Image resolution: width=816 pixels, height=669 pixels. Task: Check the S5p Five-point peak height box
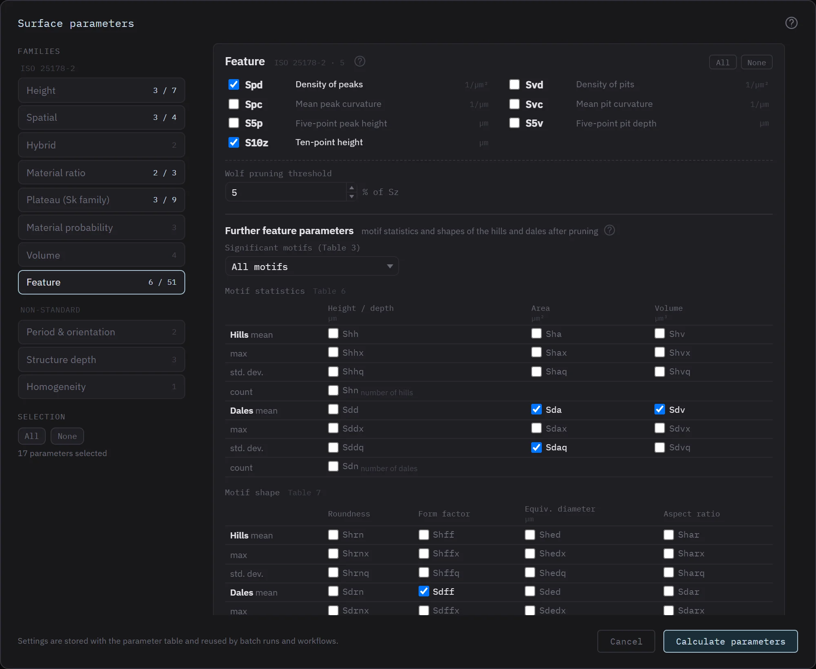coord(234,123)
